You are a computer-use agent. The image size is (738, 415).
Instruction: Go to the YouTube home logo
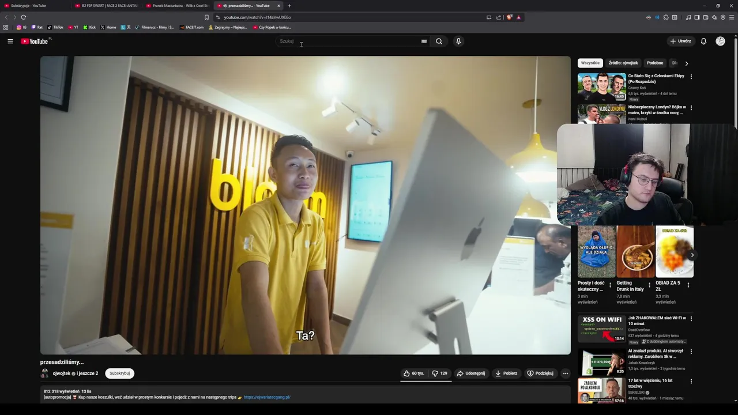tap(36, 41)
